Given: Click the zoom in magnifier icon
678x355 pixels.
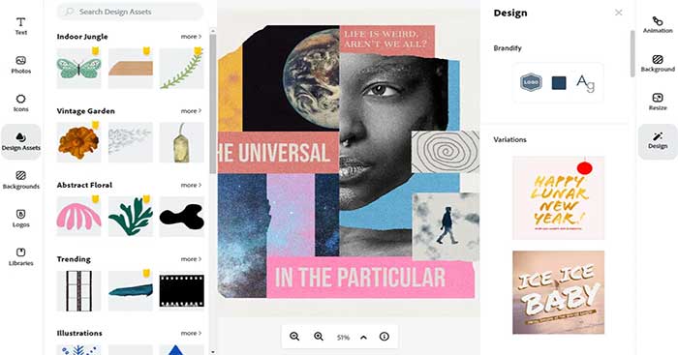Looking at the screenshot, I should (x=319, y=337).
